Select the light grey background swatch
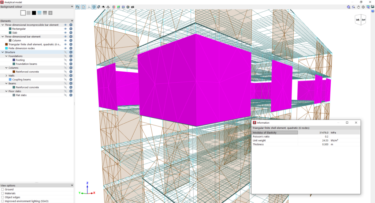Screen dimensions: 375x203 pyautogui.click(x=29, y=13)
